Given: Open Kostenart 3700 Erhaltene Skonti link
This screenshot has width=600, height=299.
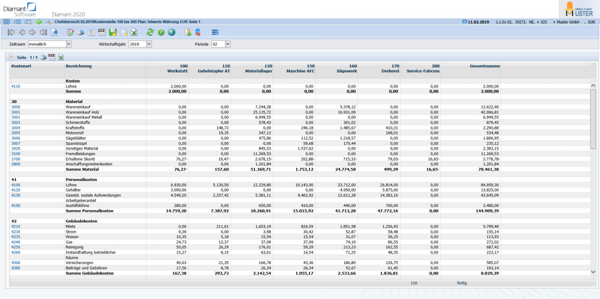Looking at the screenshot, I should pos(15,158).
